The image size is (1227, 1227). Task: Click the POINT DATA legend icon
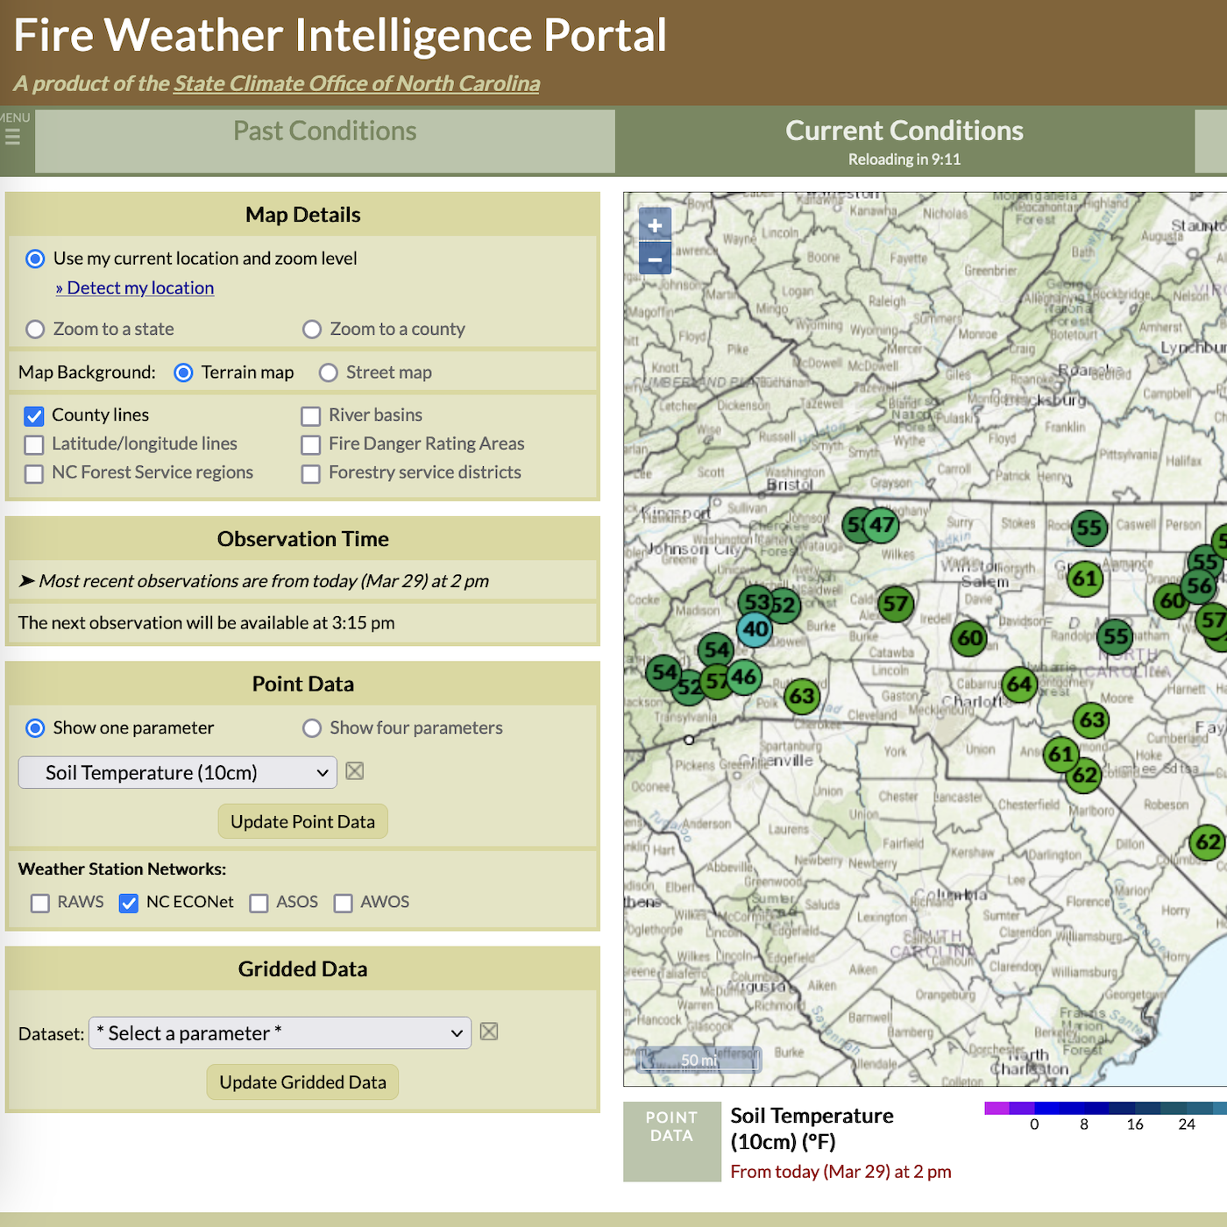click(x=671, y=1141)
